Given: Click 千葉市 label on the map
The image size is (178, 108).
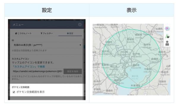Looking at the screenshot, I should coord(147,69).
